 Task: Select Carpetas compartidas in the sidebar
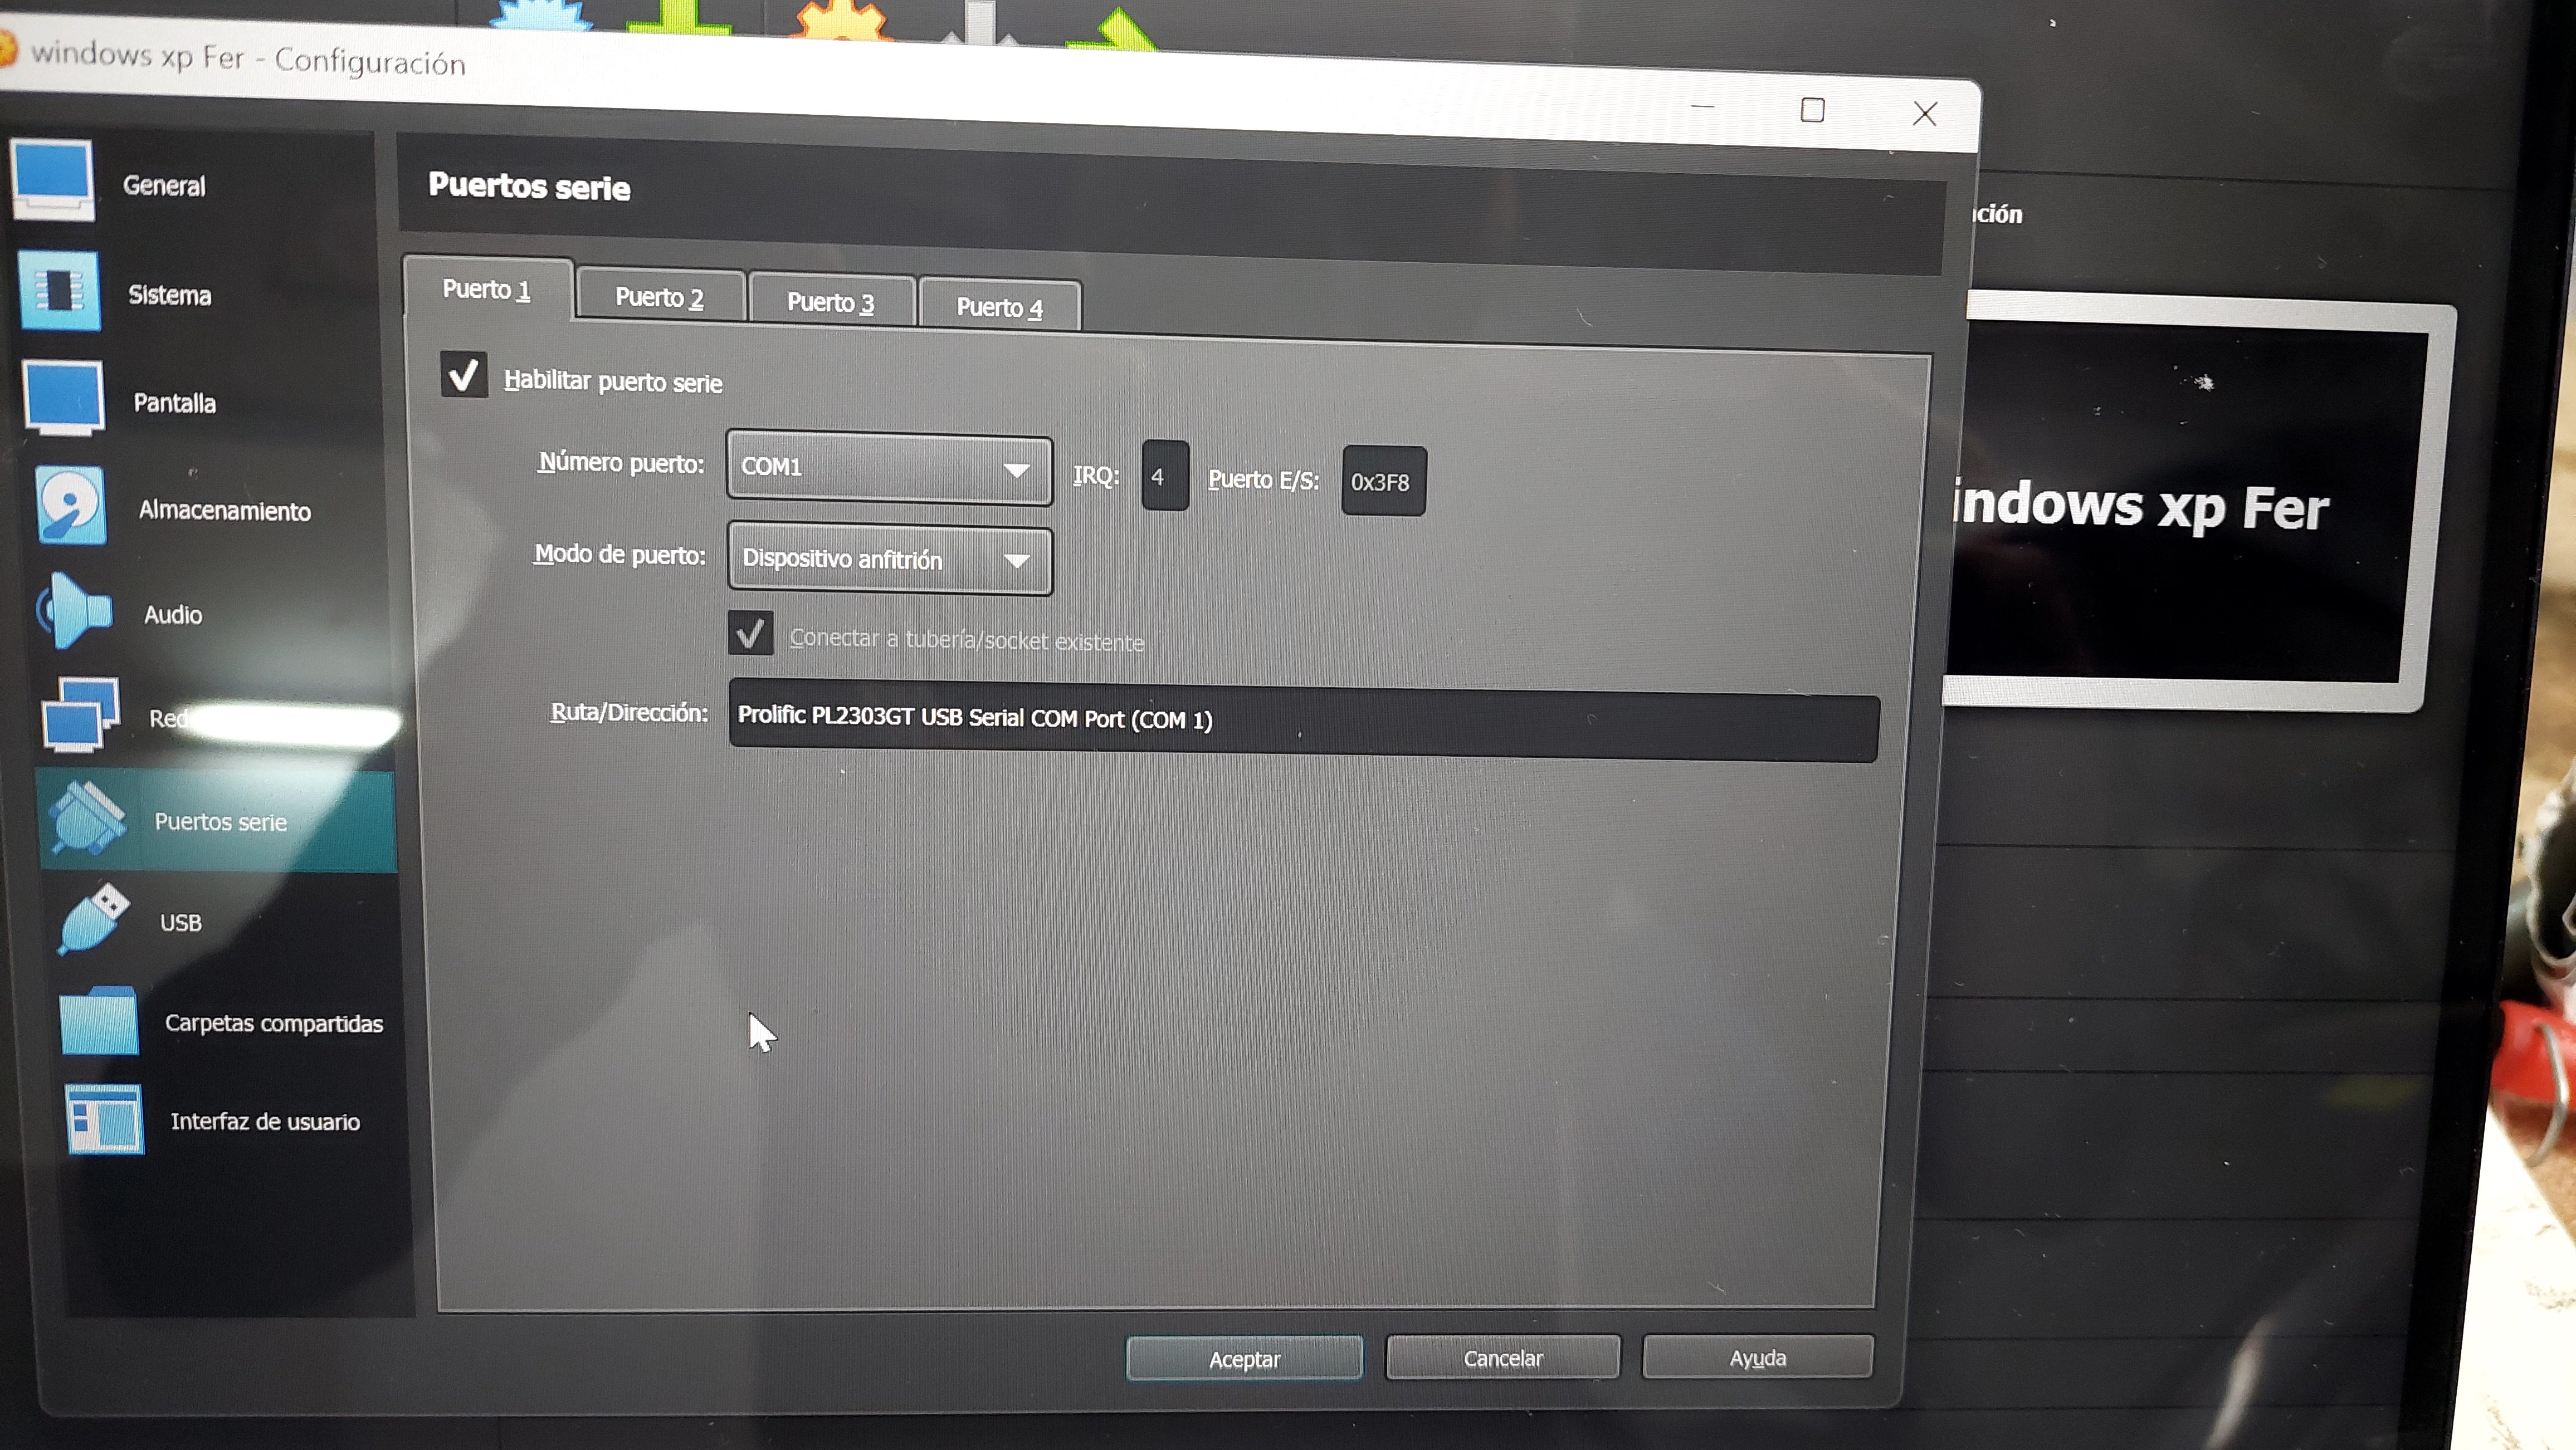[274, 1023]
